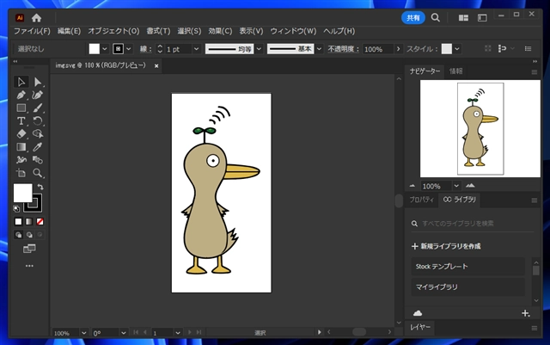The height and width of the screenshot is (345, 550).
Task: Select the Pen tool
Action: click(21, 95)
